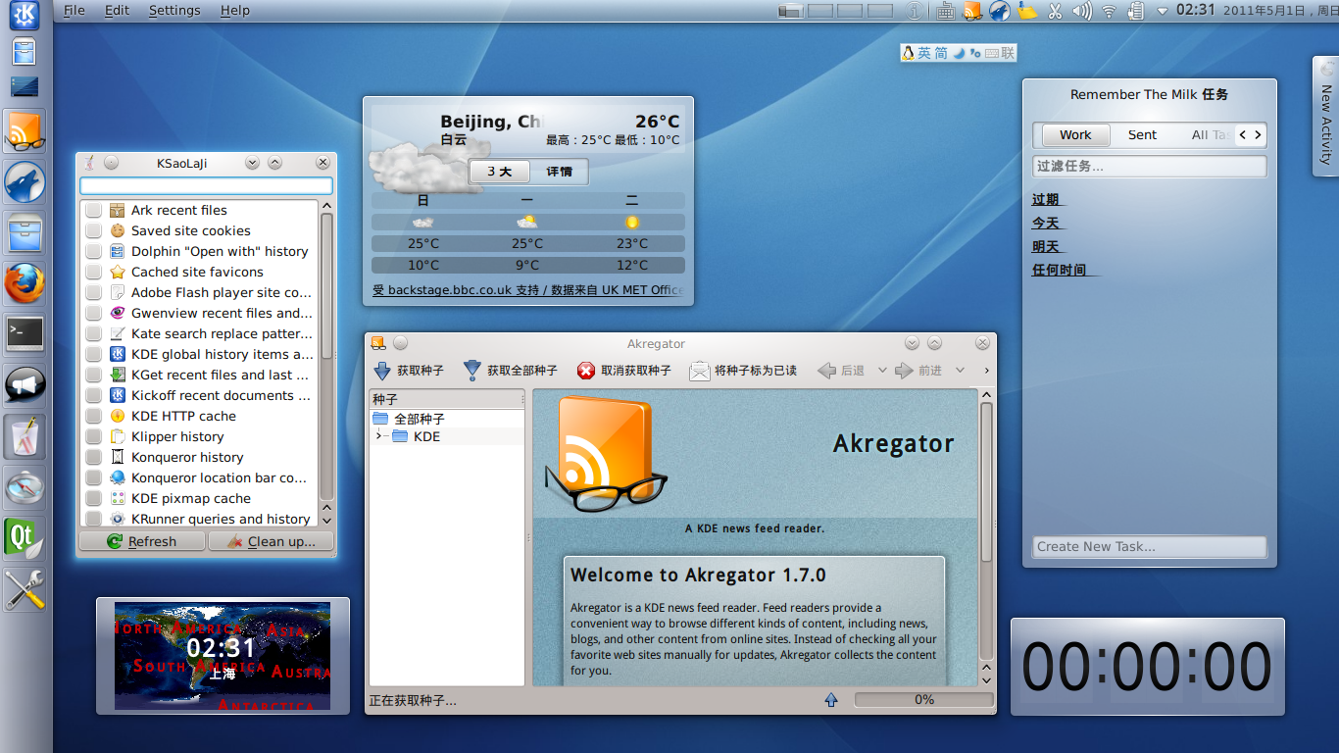The width and height of the screenshot is (1339, 753).
Task: Click Fetch All Feeds (获取全部种子)
Action: tap(511, 371)
